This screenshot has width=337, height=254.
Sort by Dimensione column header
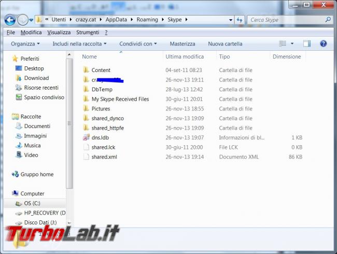click(287, 57)
